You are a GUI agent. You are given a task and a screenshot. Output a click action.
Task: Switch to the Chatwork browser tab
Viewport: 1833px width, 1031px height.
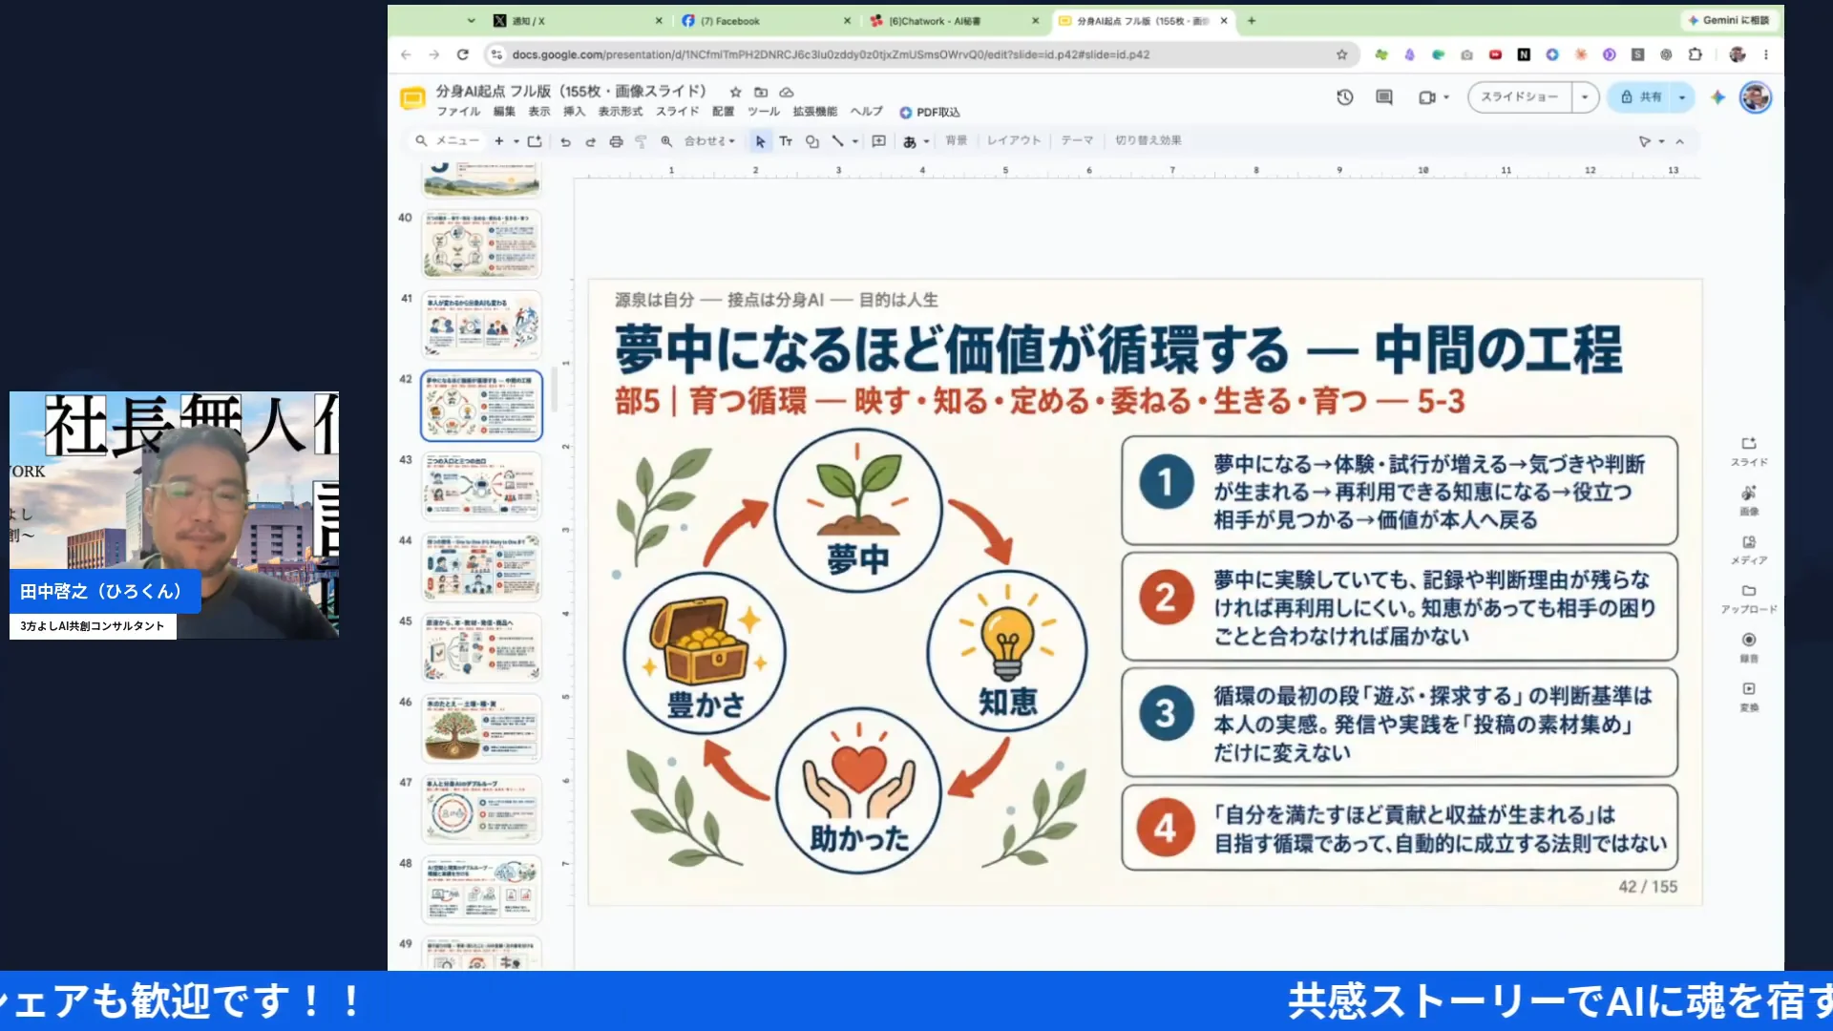pyautogui.click(x=955, y=20)
